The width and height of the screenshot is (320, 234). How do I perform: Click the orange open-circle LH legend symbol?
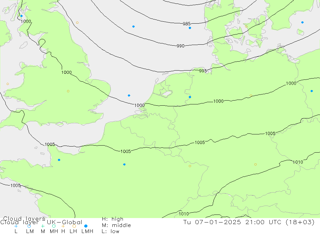tap(74, 226)
